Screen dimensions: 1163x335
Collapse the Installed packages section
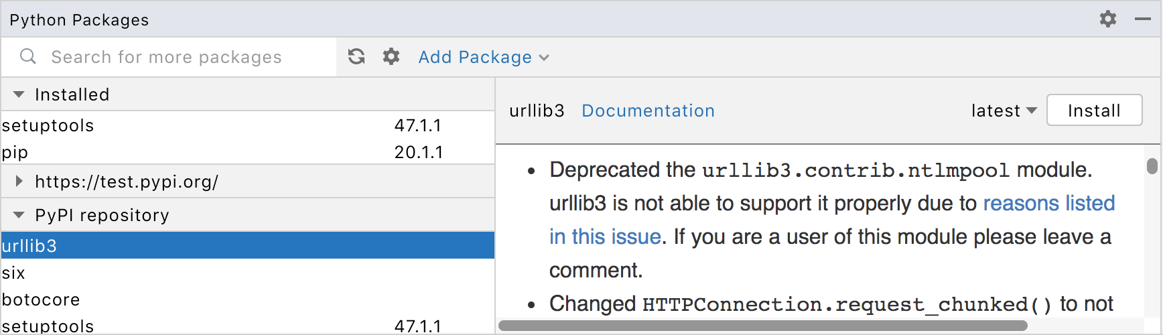pyautogui.click(x=19, y=94)
